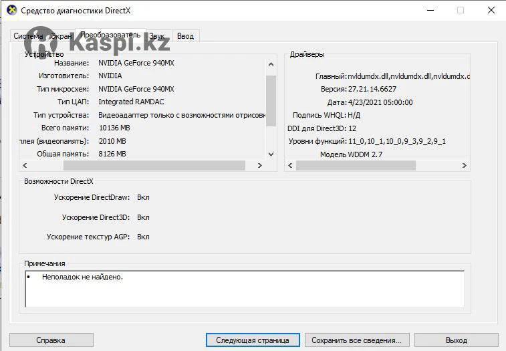The width and height of the screenshot is (506, 351).
Task: Click the down arrow in the Устройство panel
Action: [x=271, y=154]
